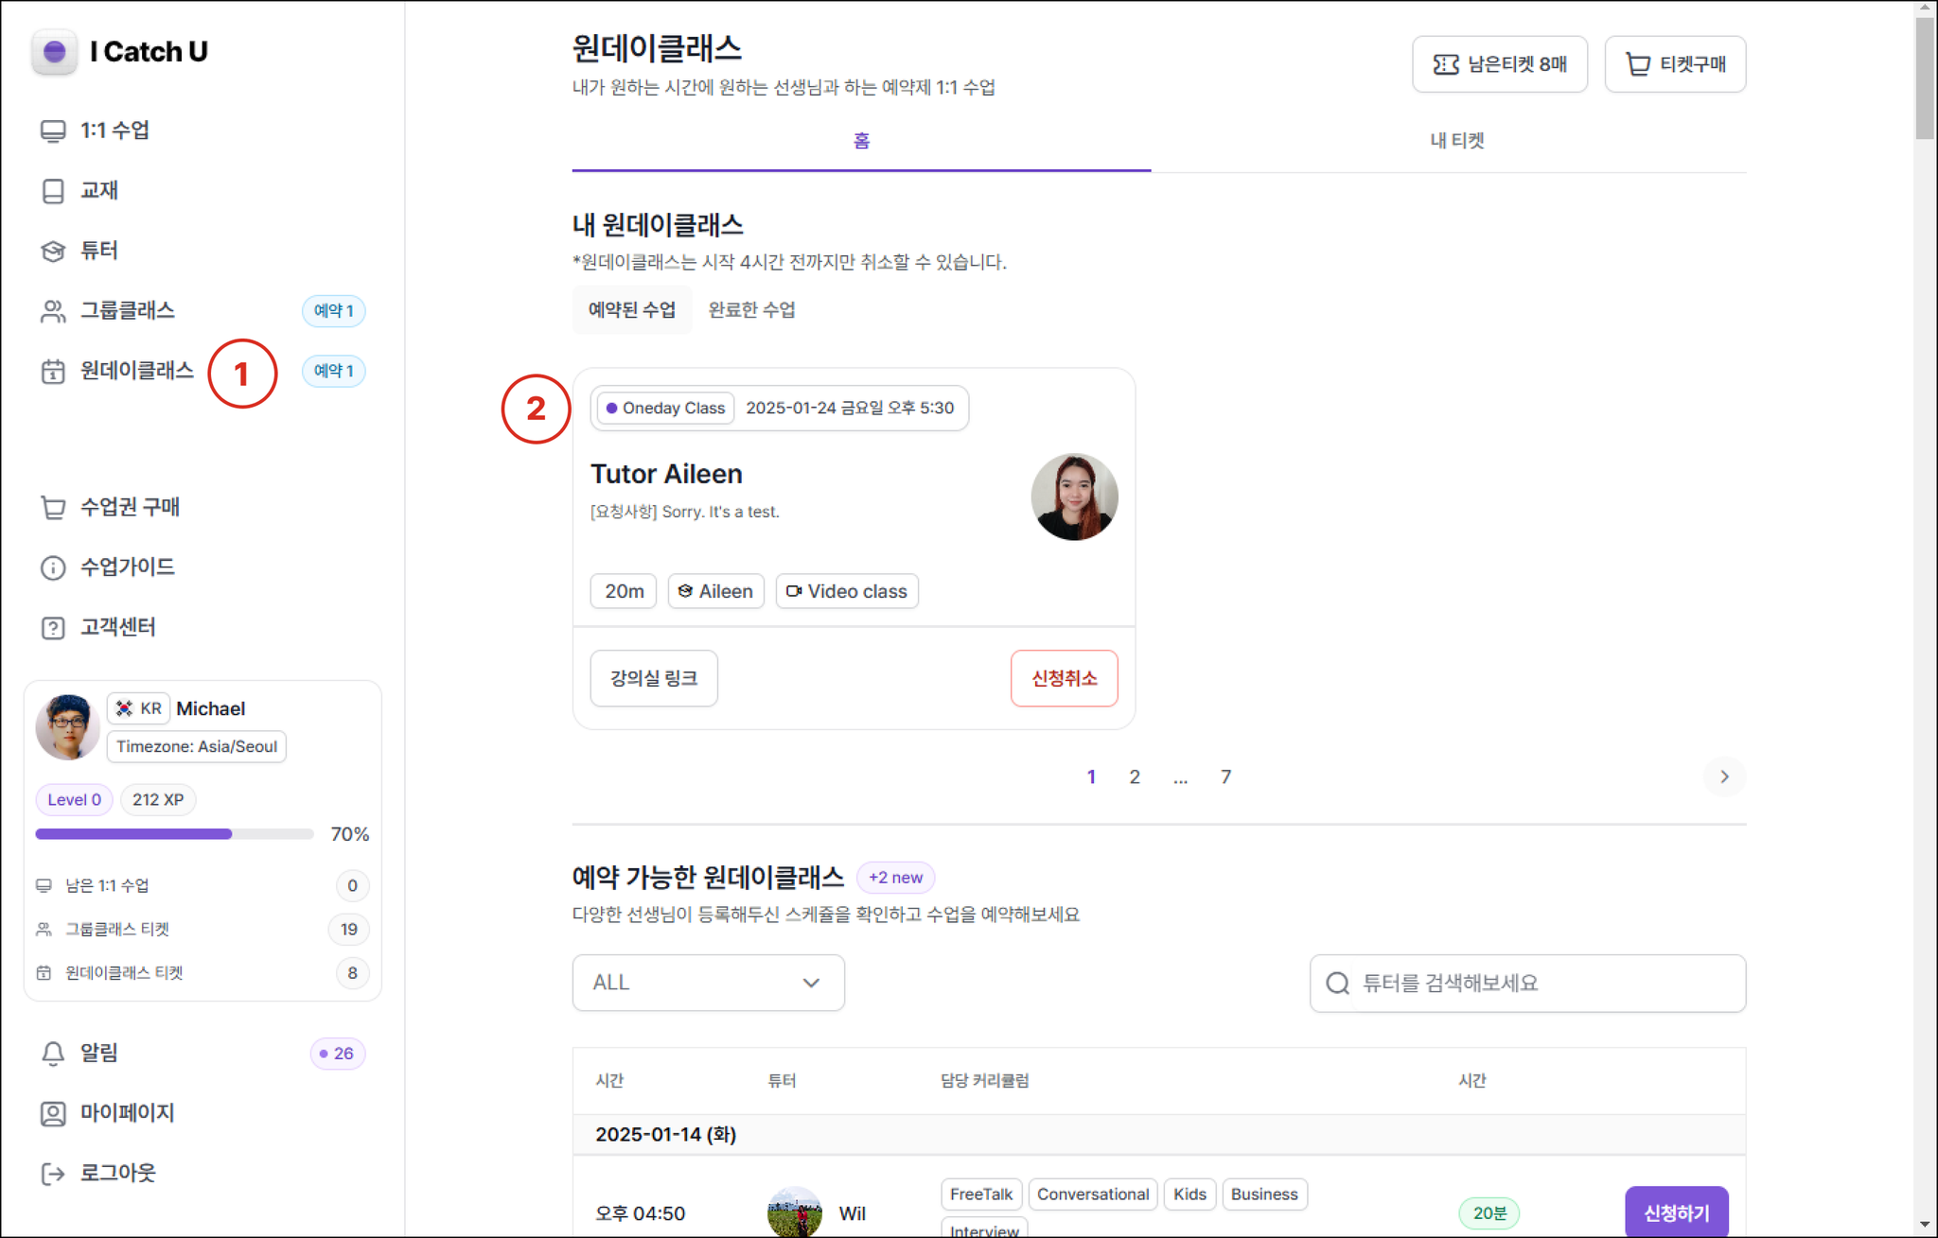Click the 로그아웃 logout icon
The image size is (1938, 1238).
click(x=53, y=1174)
